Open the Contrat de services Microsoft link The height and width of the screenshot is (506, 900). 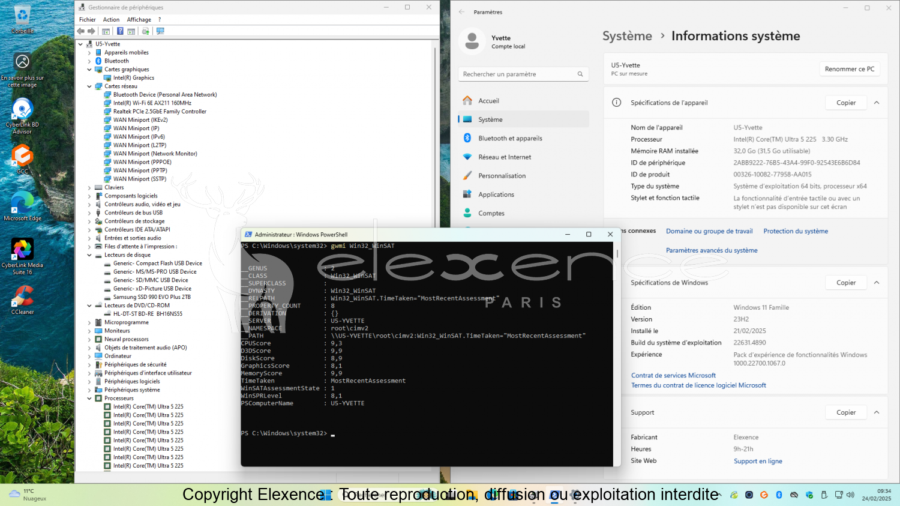(x=673, y=376)
